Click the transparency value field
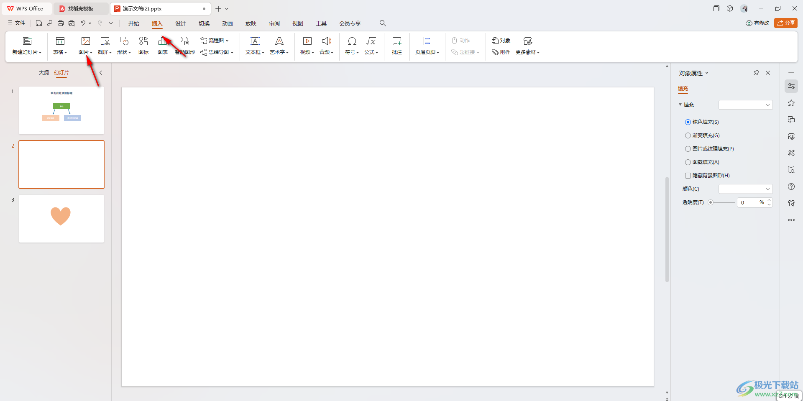The width and height of the screenshot is (803, 401). coord(749,202)
